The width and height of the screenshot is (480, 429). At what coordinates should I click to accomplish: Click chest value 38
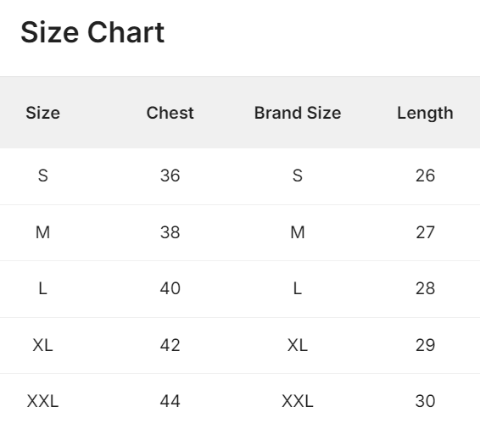(170, 232)
